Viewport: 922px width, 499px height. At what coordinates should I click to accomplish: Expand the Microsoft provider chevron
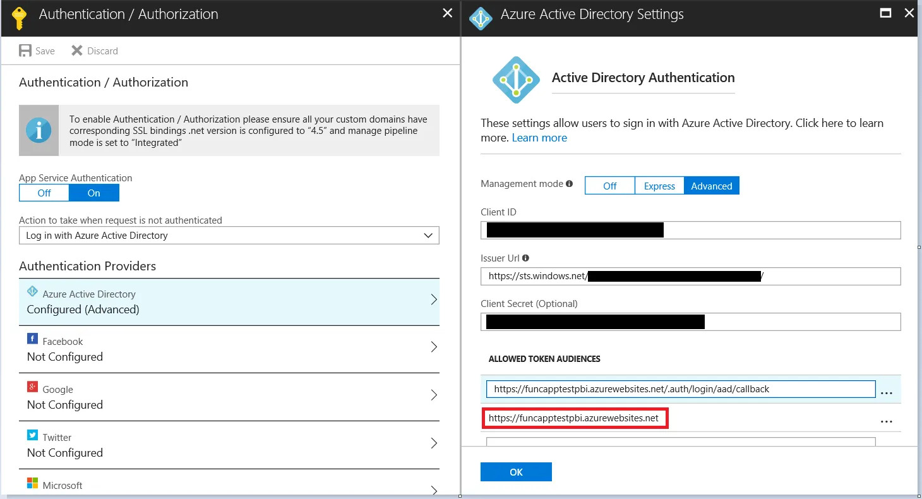[434, 490]
